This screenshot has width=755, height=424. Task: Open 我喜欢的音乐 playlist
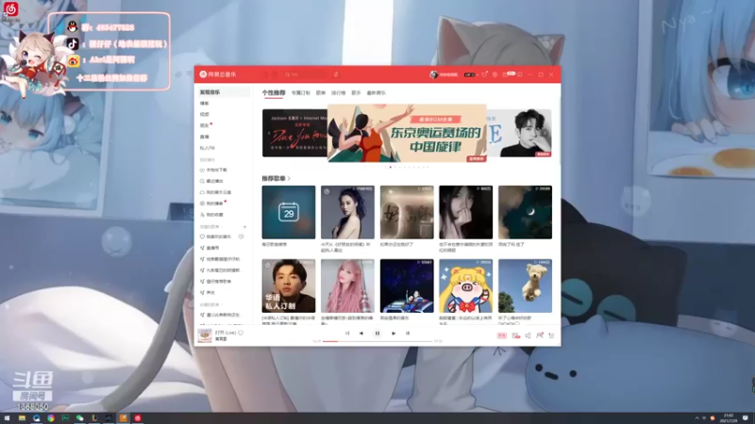tap(218, 236)
